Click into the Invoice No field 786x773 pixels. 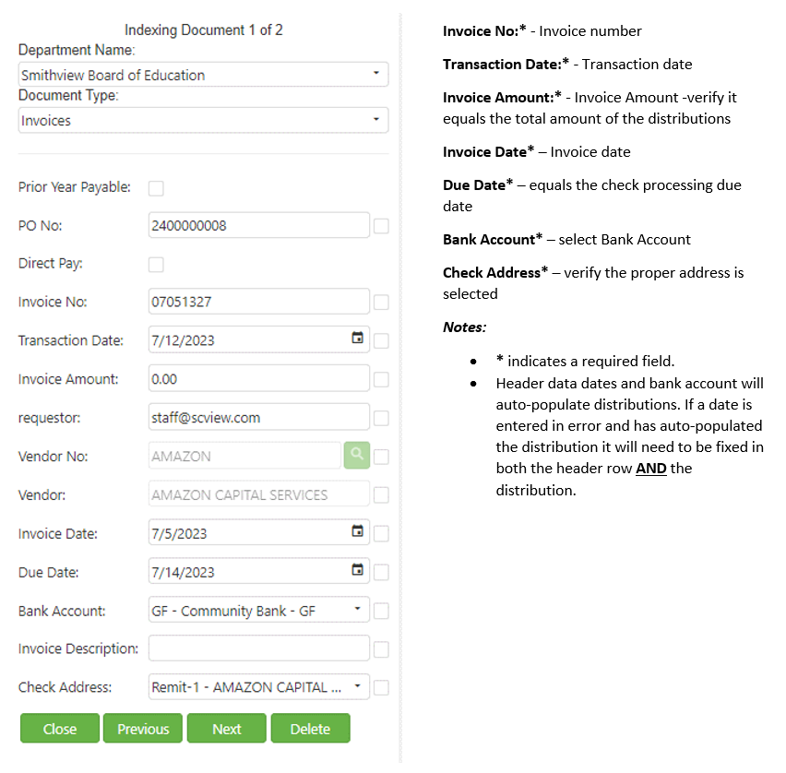[258, 302]
